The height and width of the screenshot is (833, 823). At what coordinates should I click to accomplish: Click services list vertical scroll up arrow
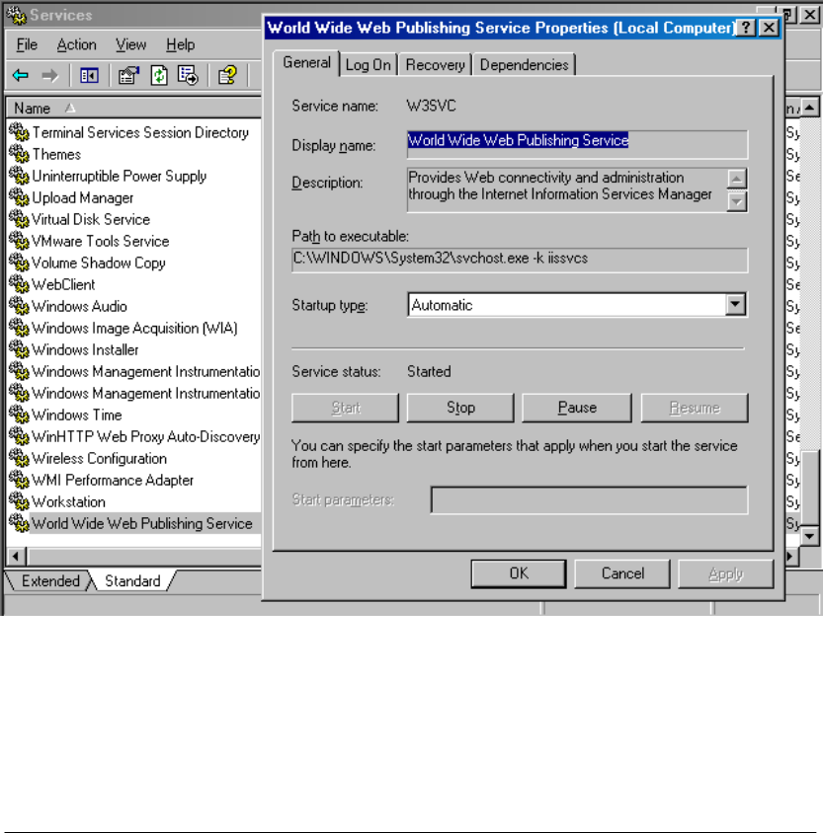(x=809, y=108)
